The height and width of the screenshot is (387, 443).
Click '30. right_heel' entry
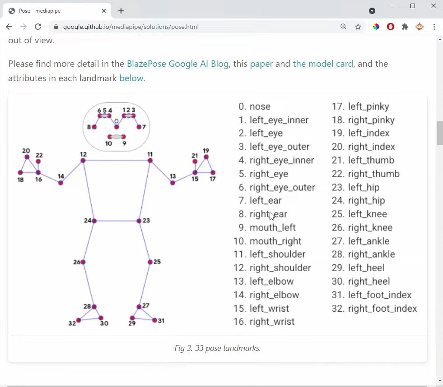coord(361,281)
